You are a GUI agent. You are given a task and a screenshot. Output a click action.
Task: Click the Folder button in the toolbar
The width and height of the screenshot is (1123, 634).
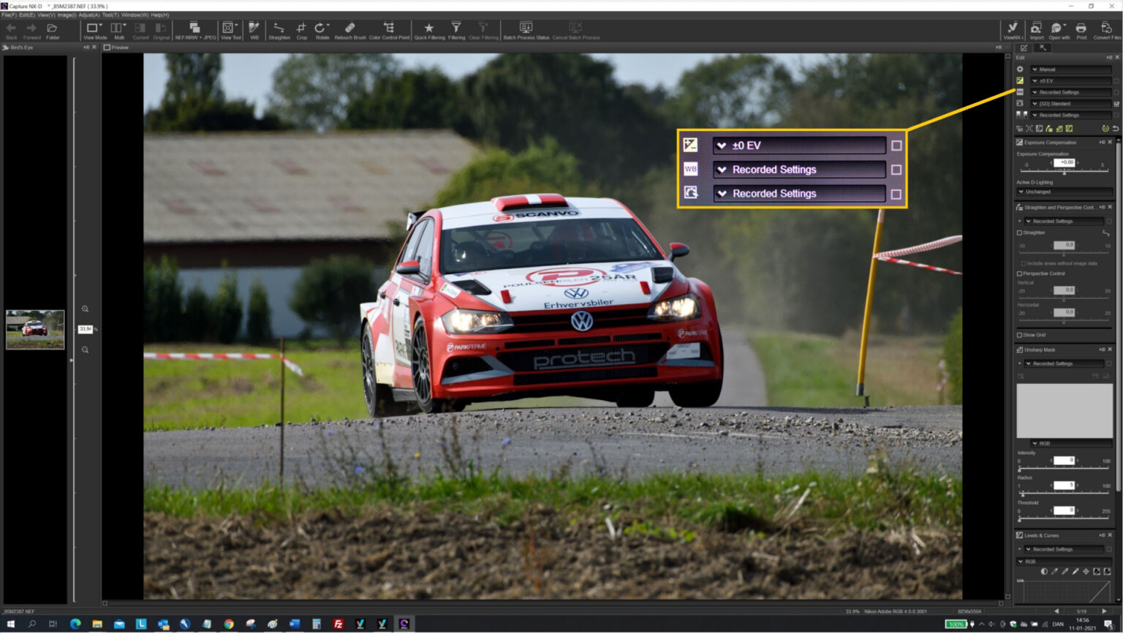(51, 29)
